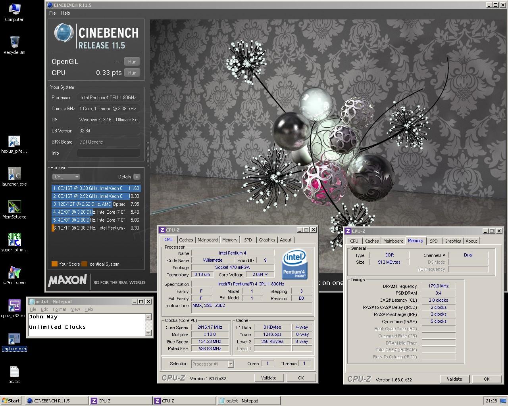This screenshot has height=406, width=508.
Task: Click the CPU-Z title bar icon of CPU tab window
Action: [162, 230]
